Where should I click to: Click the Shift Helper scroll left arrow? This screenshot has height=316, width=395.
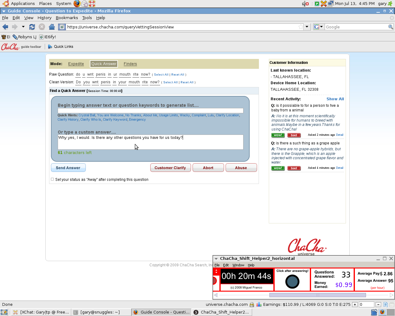click(x=216, y=295)
